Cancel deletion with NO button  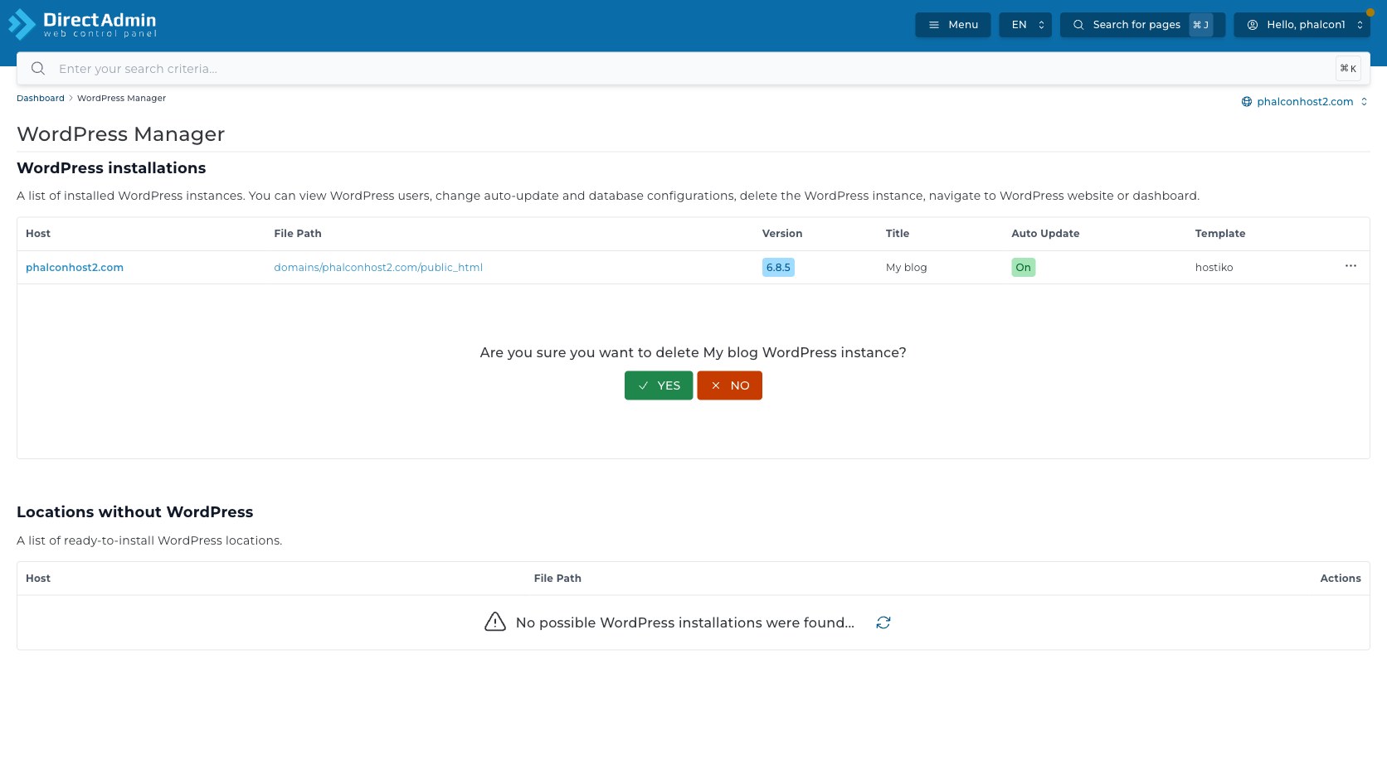[x=729, y=385]
